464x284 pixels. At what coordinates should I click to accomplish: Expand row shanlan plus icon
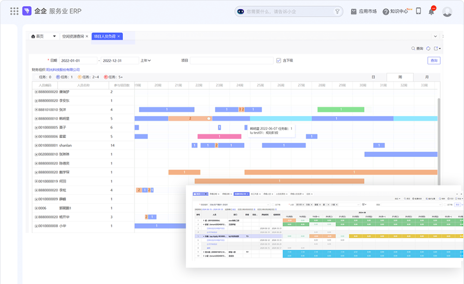click(36, 145)
